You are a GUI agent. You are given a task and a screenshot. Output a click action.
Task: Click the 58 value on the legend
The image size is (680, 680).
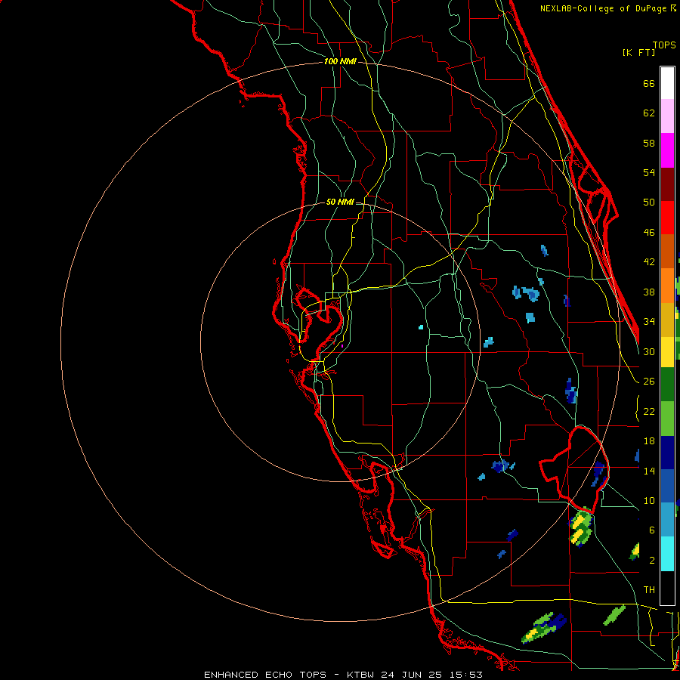pyautogui.click(x=649, y=143)
